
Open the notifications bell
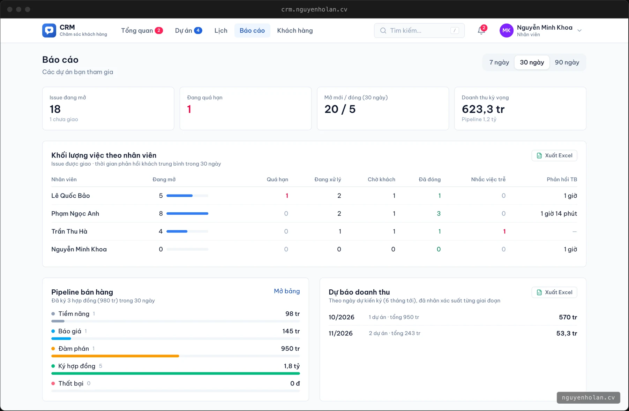coord(481,31)
